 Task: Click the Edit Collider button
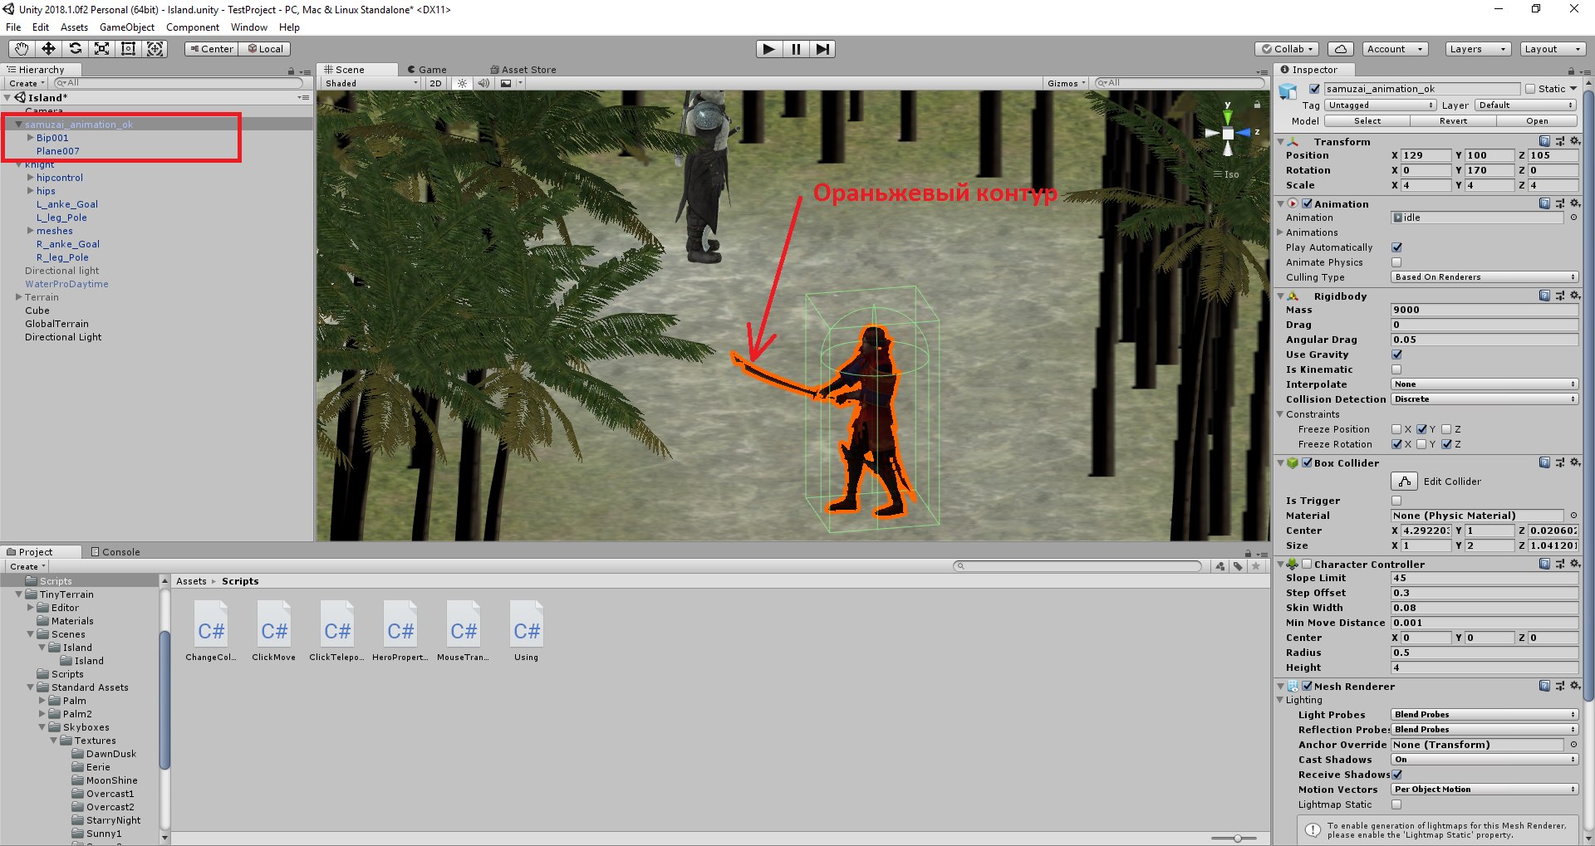[x=1404, y=482]
